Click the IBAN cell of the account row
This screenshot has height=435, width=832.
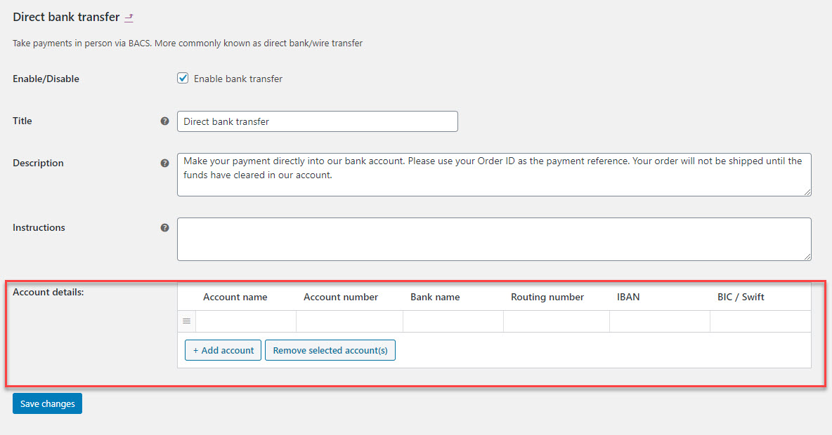coord(658,321)
